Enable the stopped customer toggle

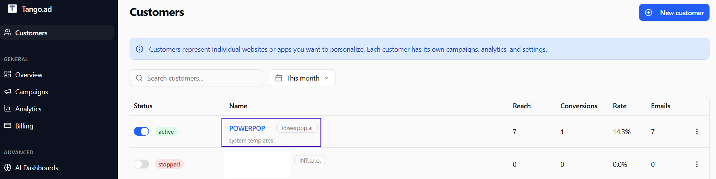(x=141, y=164)
